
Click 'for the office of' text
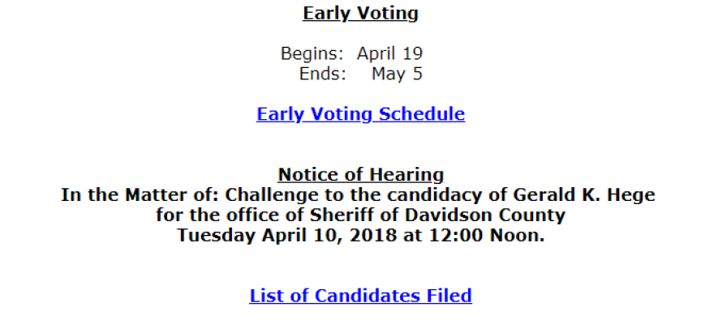(x=230, y=215)
